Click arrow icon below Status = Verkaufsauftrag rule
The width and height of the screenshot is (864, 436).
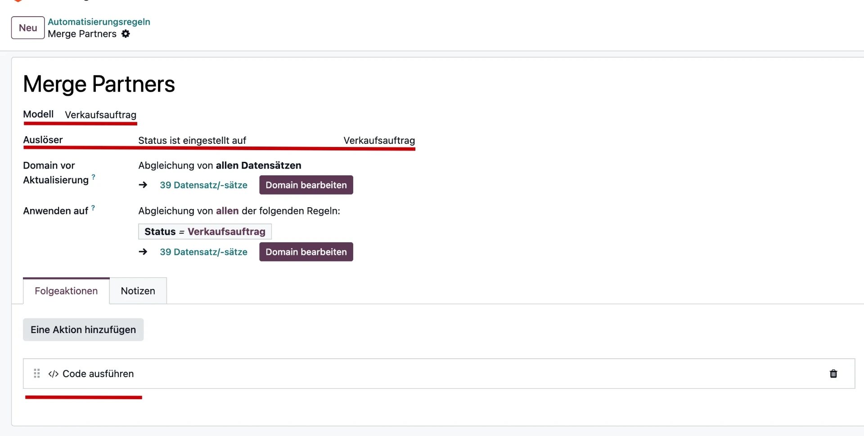click(x=143, y=252)
